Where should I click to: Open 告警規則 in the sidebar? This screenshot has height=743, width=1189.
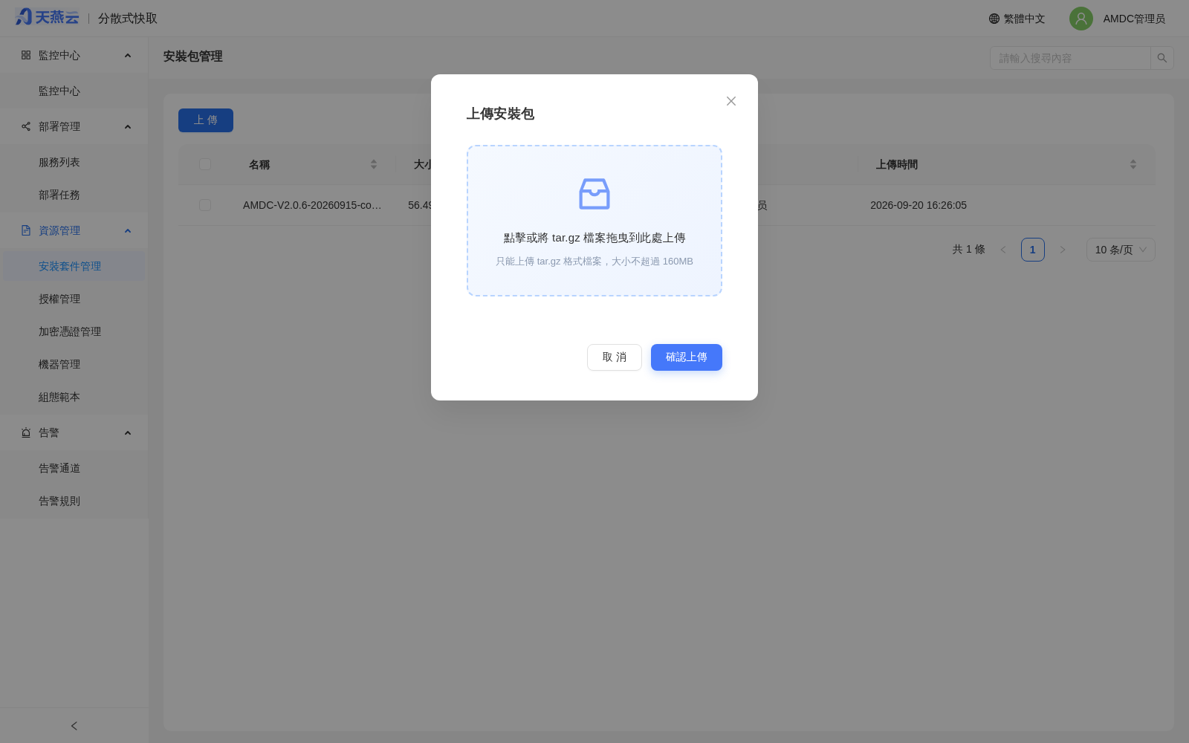pyautogui.click(x=74, y=501)
